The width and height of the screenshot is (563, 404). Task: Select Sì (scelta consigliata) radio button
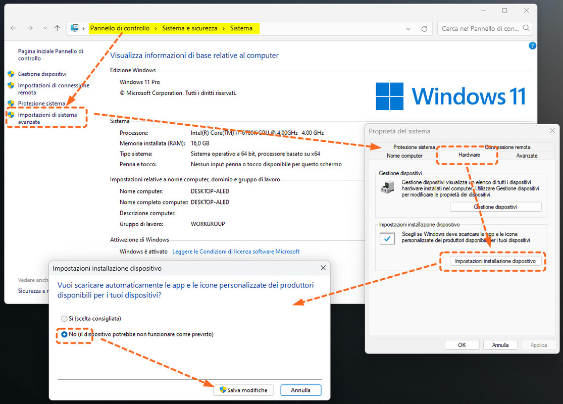(x=64, y=319)
